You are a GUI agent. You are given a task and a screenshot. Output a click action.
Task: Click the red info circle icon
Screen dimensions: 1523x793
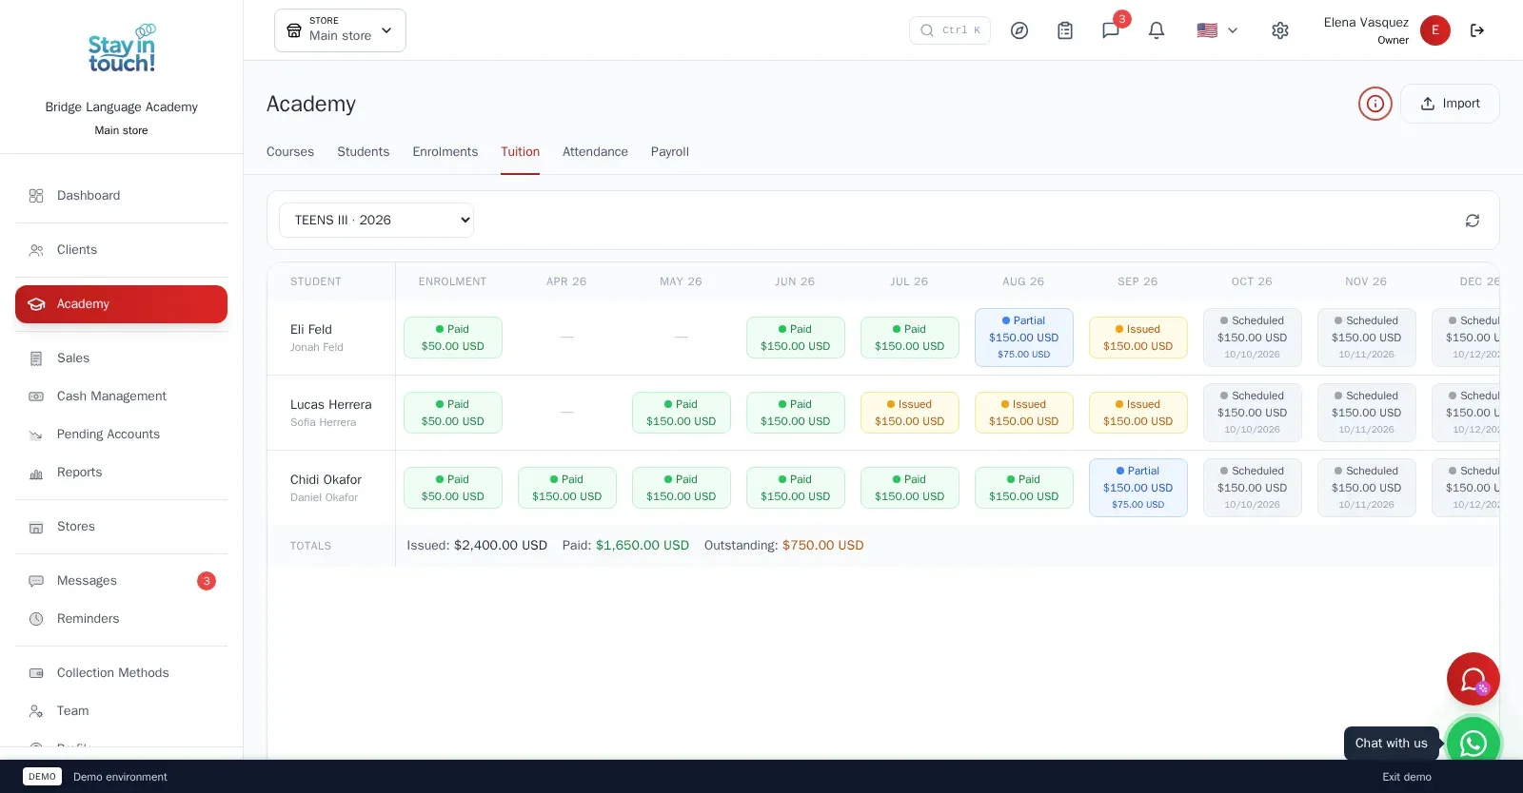(x=1375, y=104)
